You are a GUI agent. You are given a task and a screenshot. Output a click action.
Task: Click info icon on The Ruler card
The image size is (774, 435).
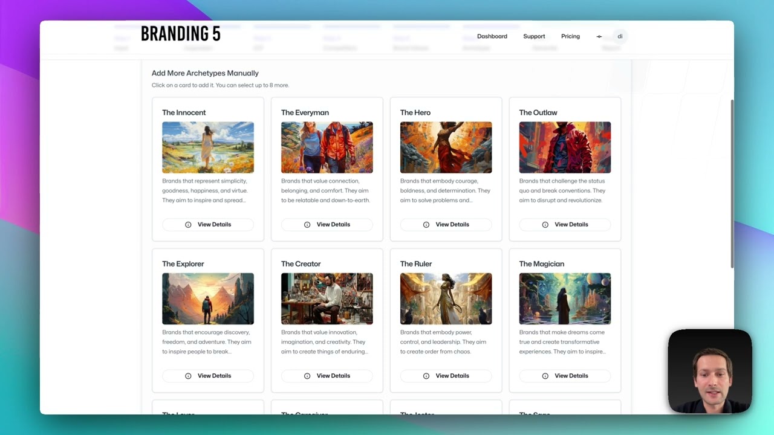pyautogui.click(x=426, y=376)
